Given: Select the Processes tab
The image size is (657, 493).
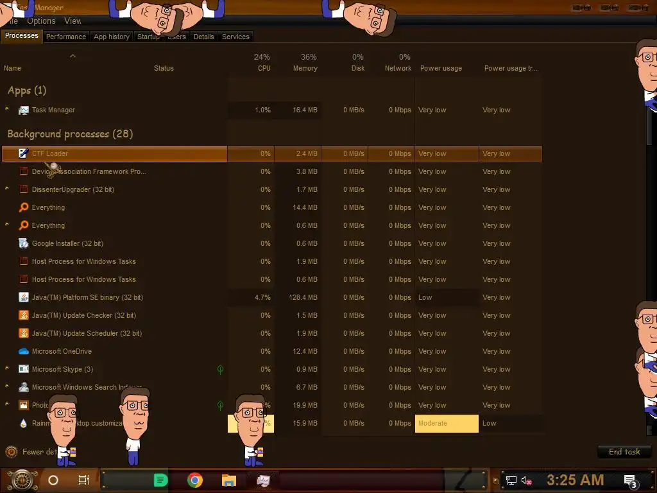Looking at the screenshot, I should click(22, 36).
